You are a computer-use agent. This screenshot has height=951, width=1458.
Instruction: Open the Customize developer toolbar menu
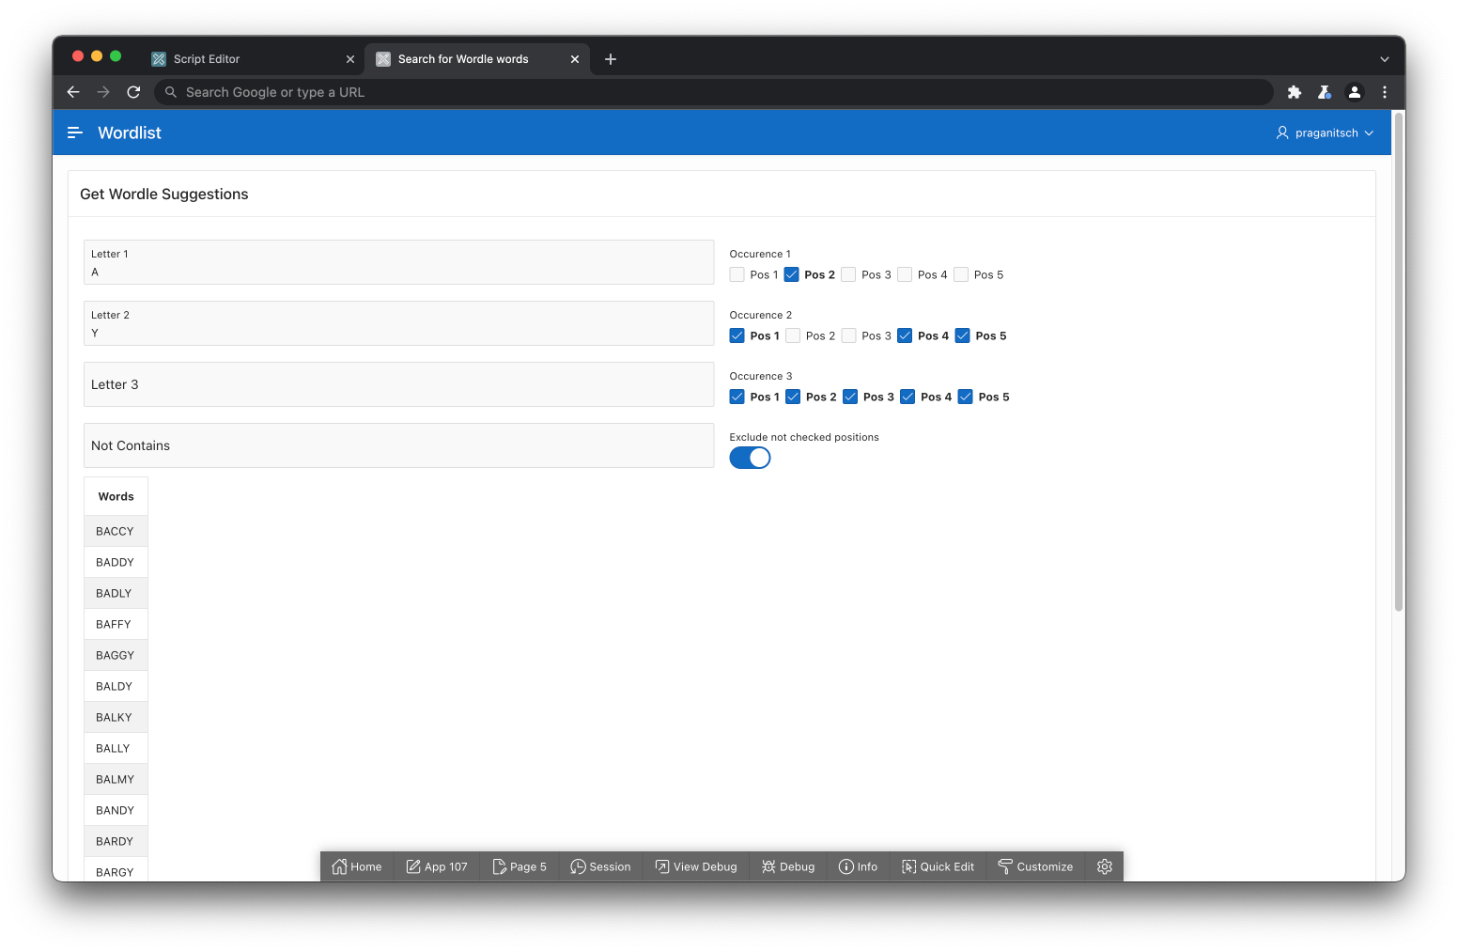[1035, 866]
